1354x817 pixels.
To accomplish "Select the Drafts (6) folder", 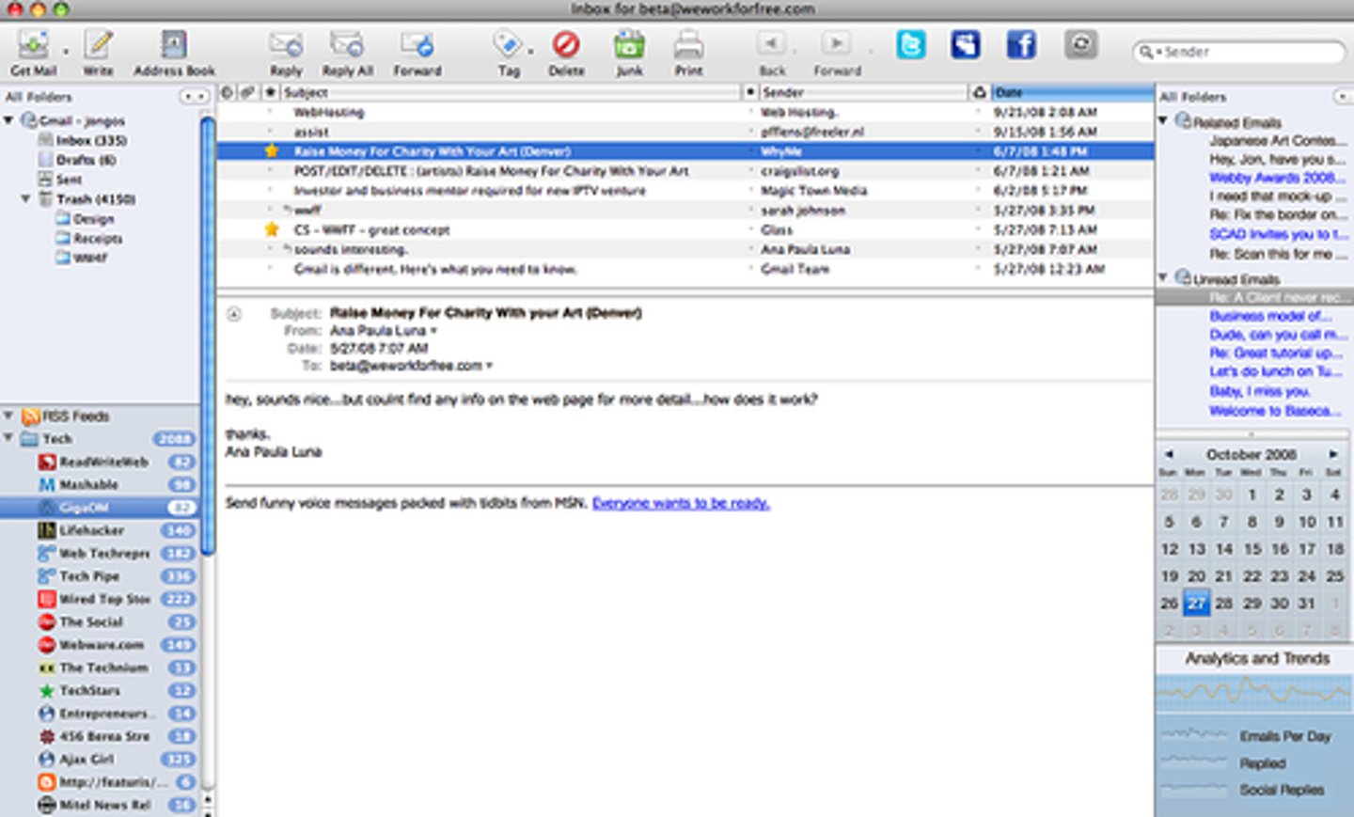I will pyautogui.click(x=85, y=160).
